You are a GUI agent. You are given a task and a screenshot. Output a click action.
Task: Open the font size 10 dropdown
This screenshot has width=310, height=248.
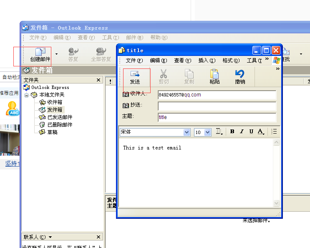pos(207,132)
